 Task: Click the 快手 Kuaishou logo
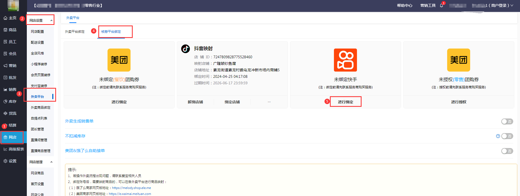pyautogui.click(x=345, y=60)
